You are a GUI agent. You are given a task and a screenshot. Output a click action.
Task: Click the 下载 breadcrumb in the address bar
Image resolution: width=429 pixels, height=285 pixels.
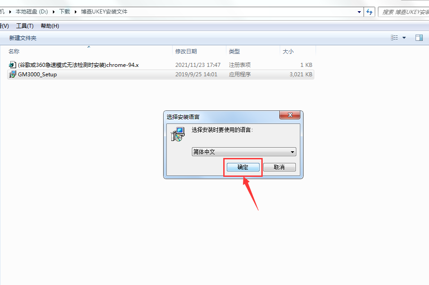point(65,12)
